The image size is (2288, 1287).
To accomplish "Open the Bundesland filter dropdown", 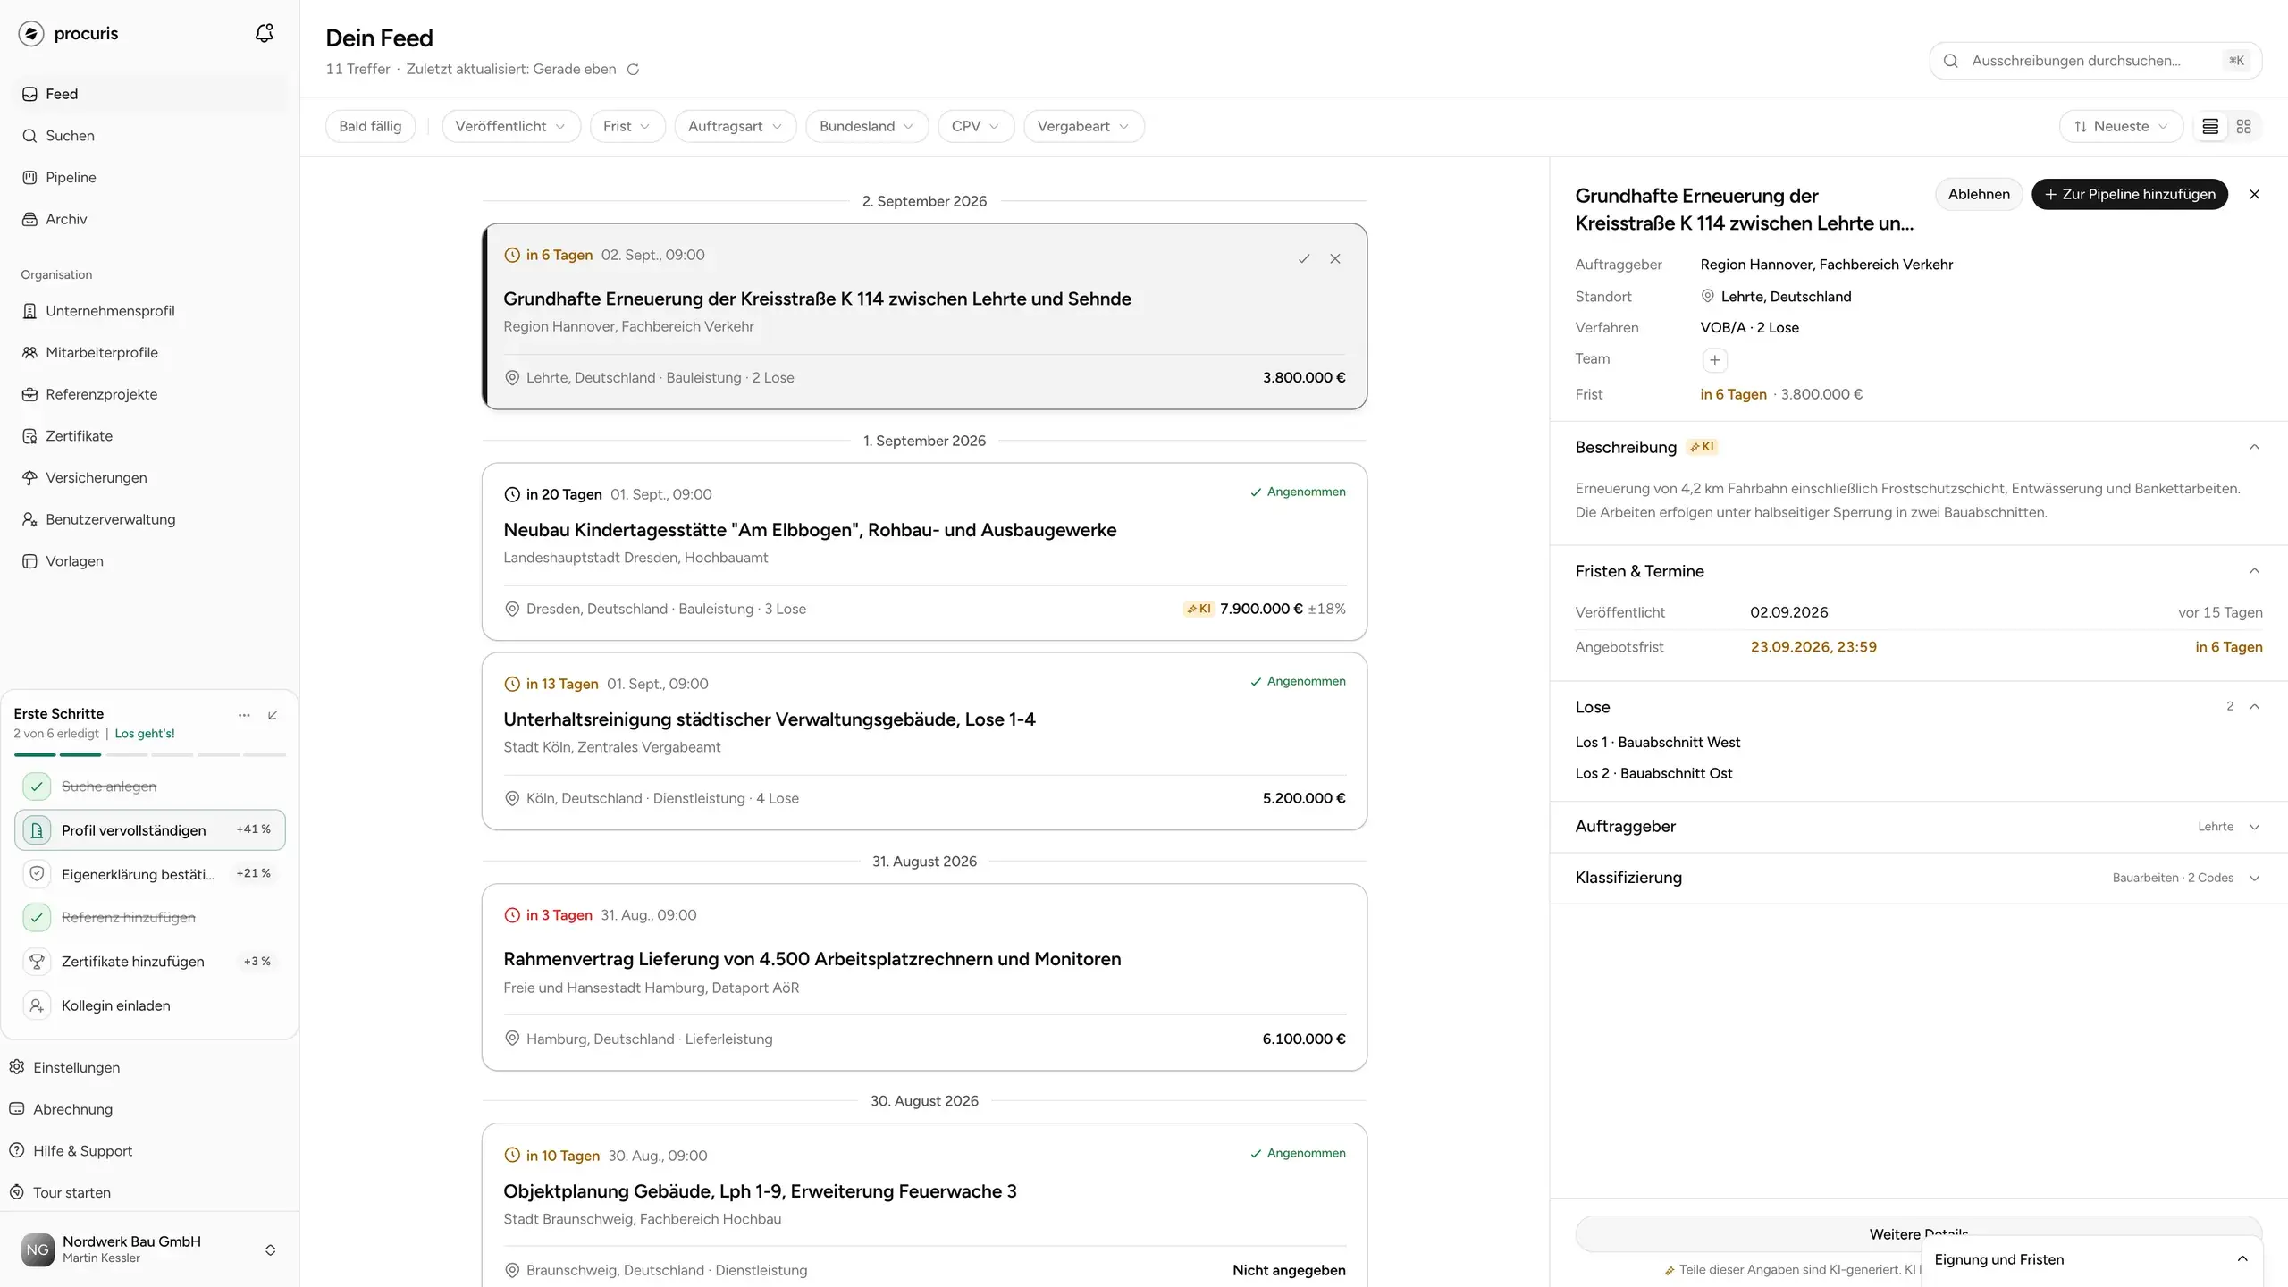I will click(x=867, y=126).
